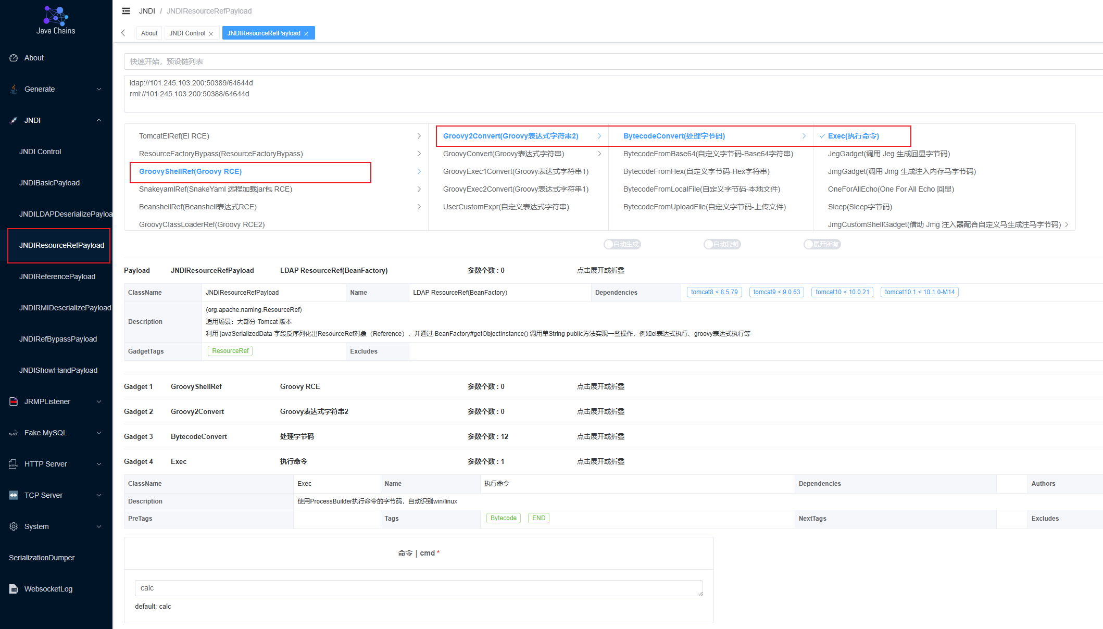Image resolution: width=1103 pixels, height=629 pixels.
Task: Click the cmd input field containing calc
Action: point(419,588)
